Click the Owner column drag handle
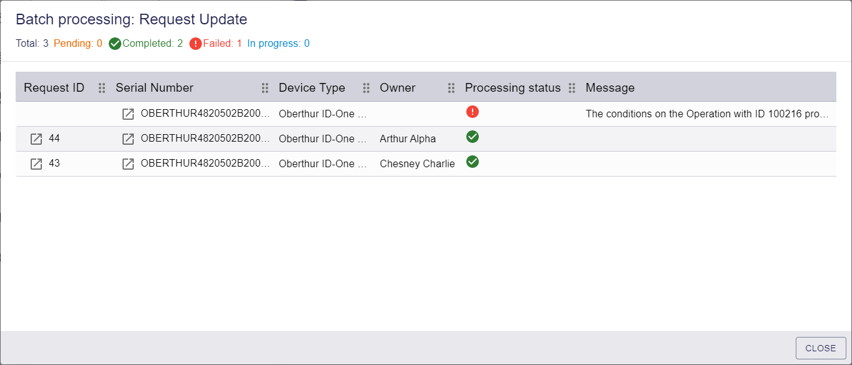Screen dimensions: 852x365 [451, 88]
